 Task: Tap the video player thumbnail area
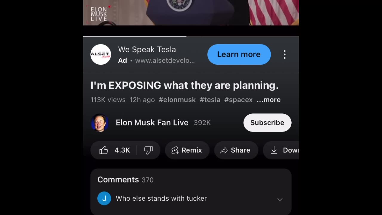[191, 13]
